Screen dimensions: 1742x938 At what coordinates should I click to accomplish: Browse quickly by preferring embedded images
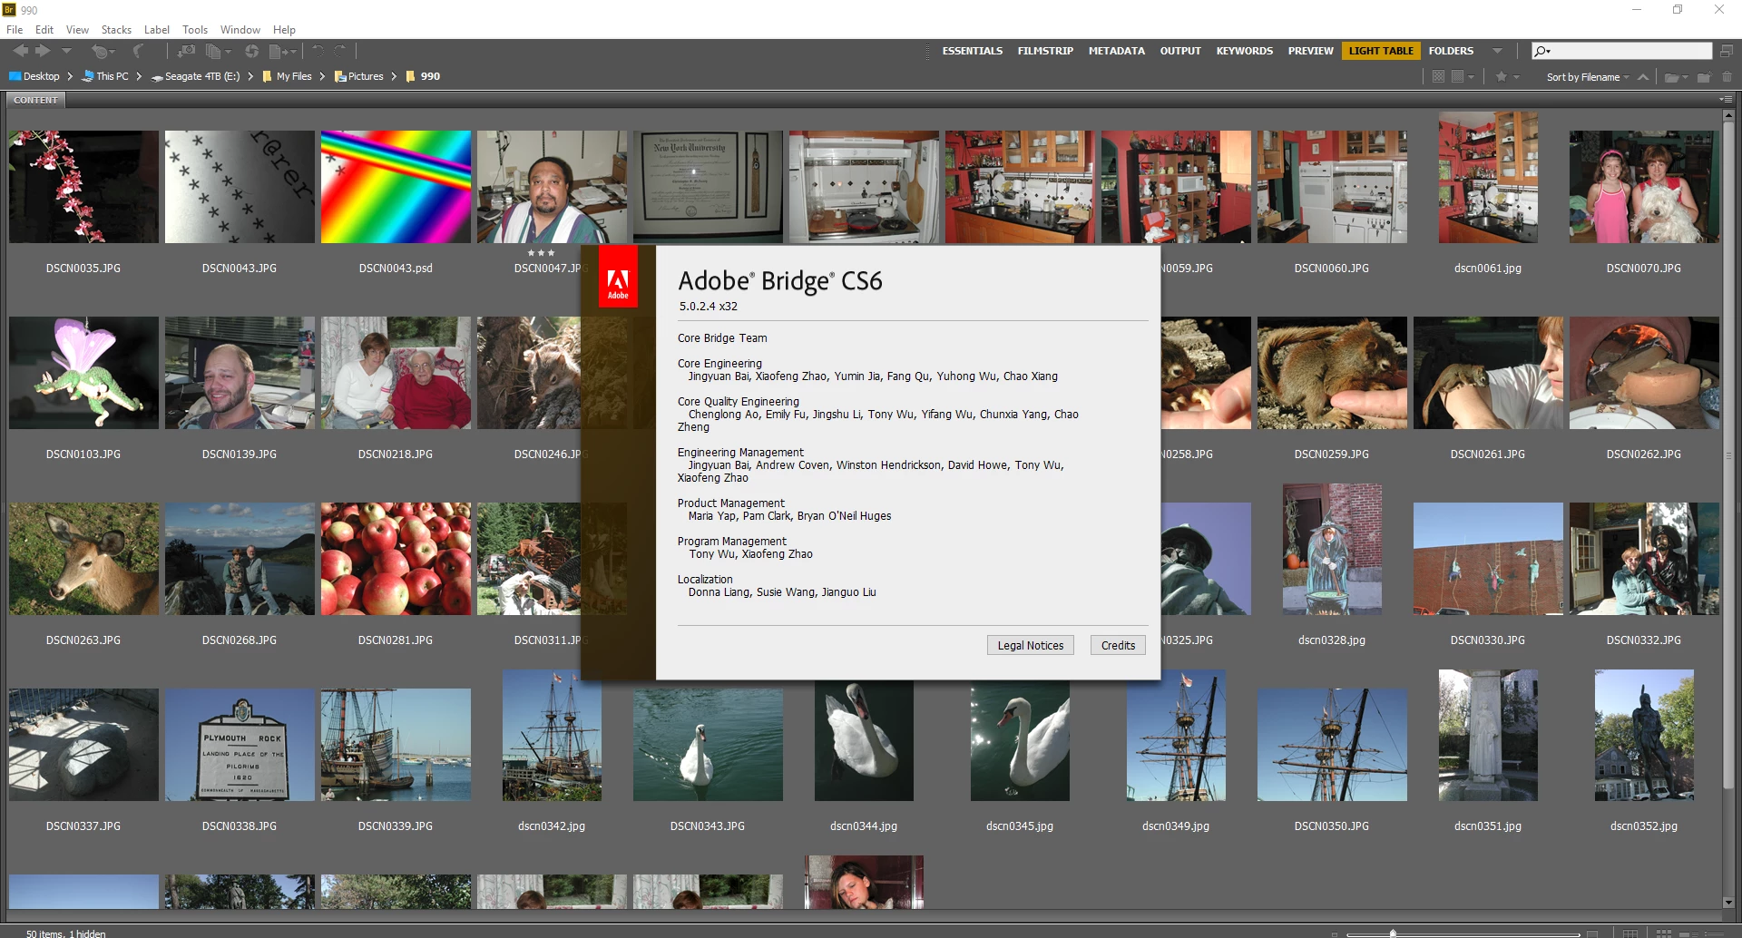(x=1438, y=77)
